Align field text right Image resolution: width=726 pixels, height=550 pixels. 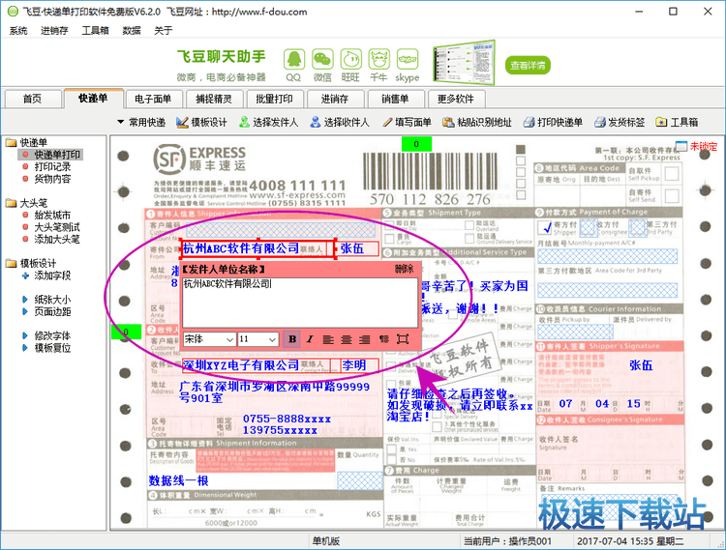pos(365,339)
